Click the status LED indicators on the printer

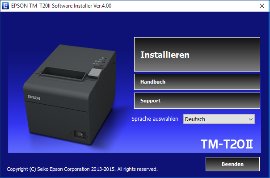(x=104, y=59)
